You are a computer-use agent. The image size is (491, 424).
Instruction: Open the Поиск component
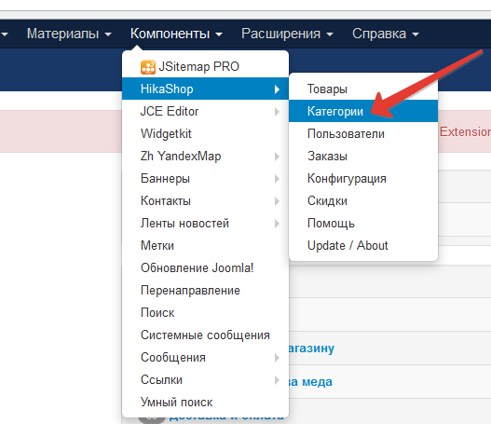point(205,312)
